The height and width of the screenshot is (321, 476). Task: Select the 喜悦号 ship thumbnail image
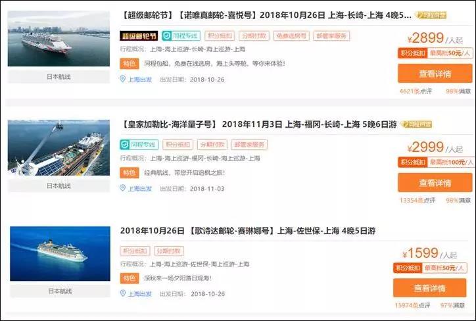click(59, 39)
